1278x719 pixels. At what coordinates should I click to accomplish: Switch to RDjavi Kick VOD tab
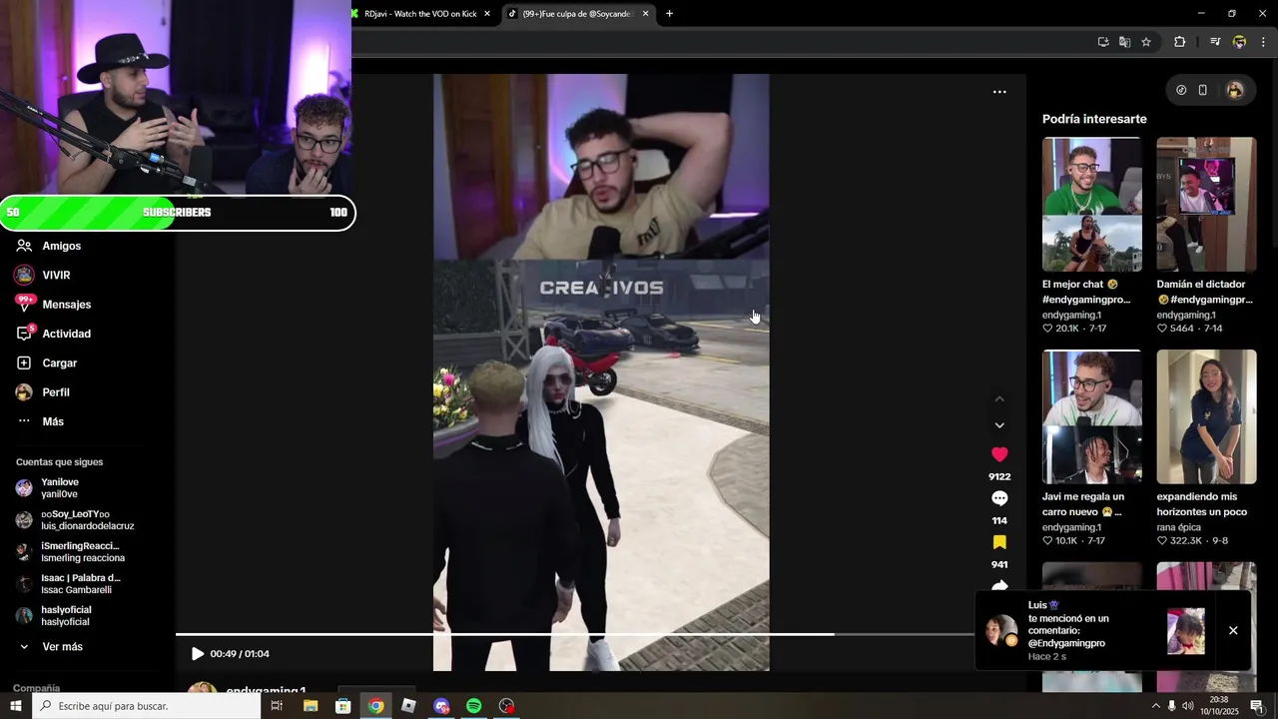(x=421, y=14)
